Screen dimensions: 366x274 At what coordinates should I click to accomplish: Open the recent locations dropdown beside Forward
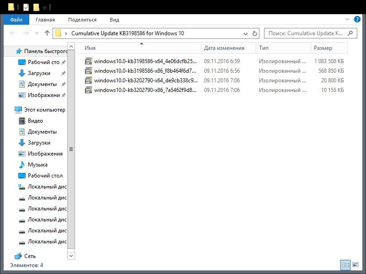[37, 33]
